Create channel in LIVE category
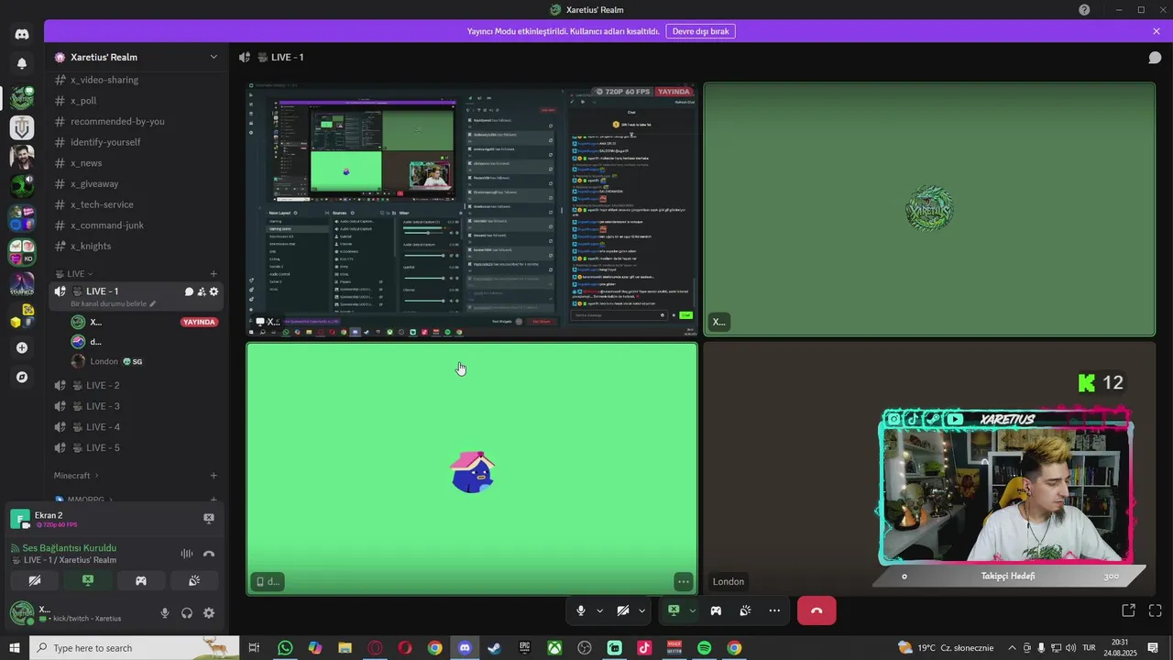This screenshot has width=1173, height=660. point(214,273)
